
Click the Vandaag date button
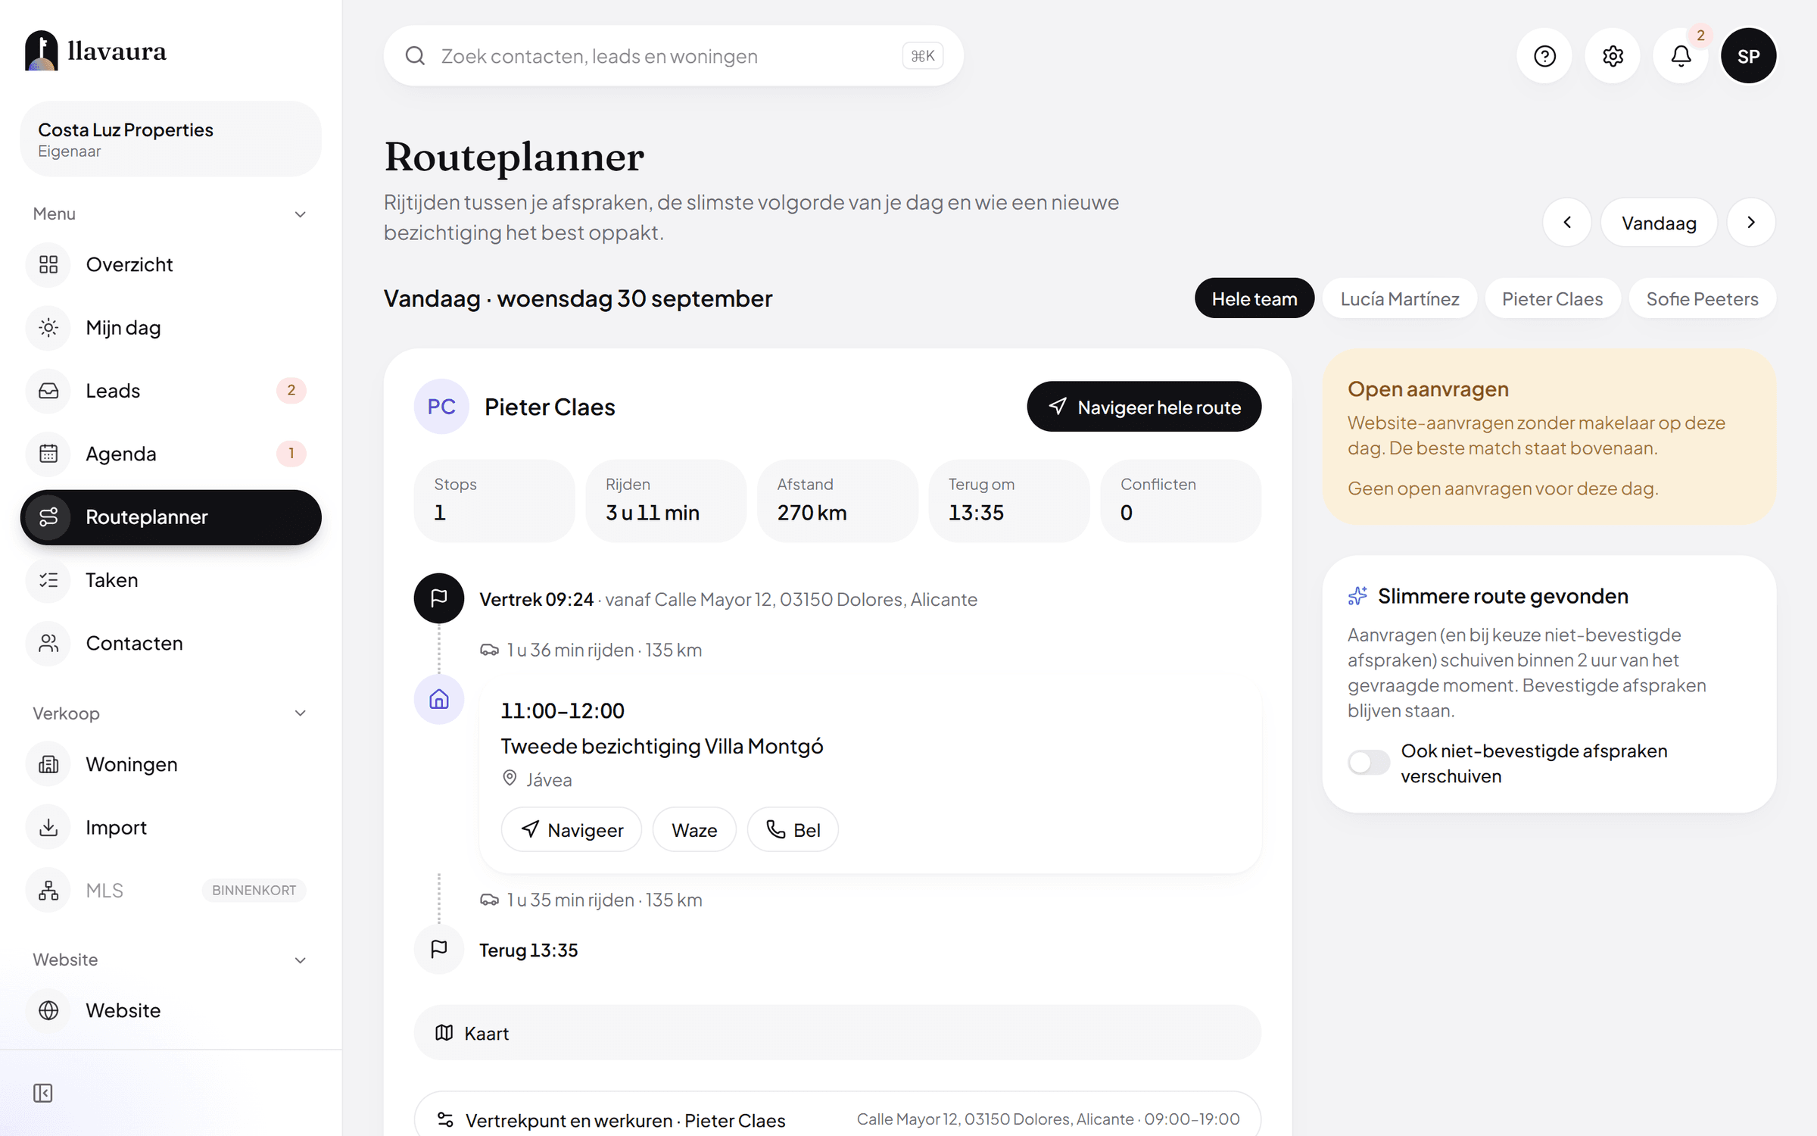[x=1659, y=223]
